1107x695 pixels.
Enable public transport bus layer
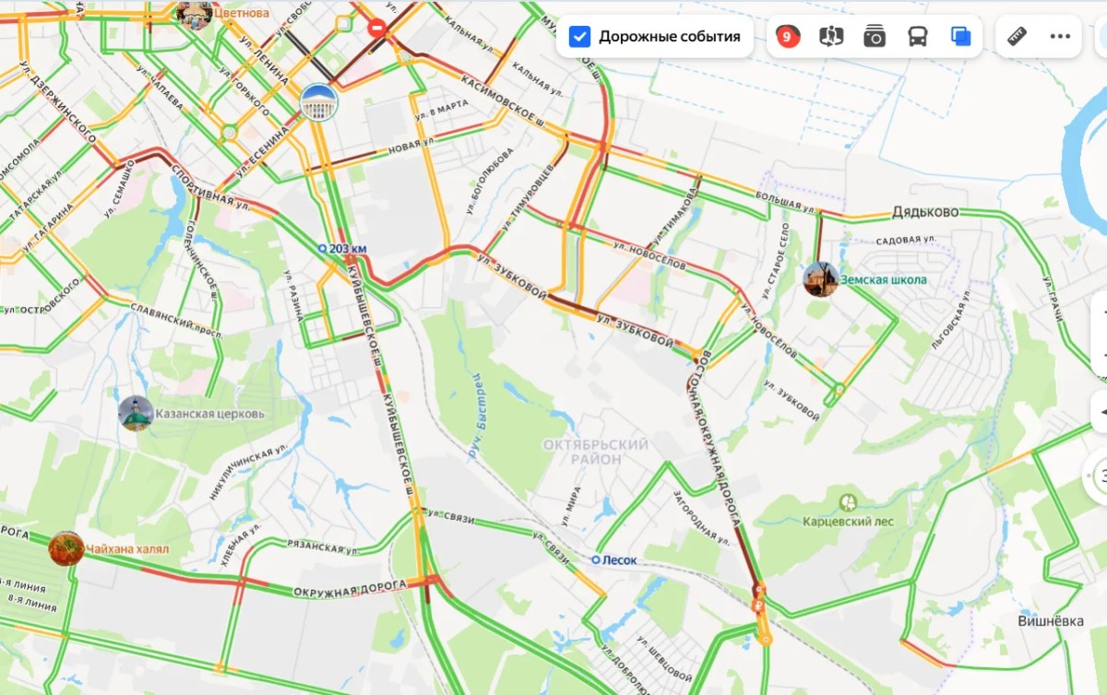pos(918,37)
